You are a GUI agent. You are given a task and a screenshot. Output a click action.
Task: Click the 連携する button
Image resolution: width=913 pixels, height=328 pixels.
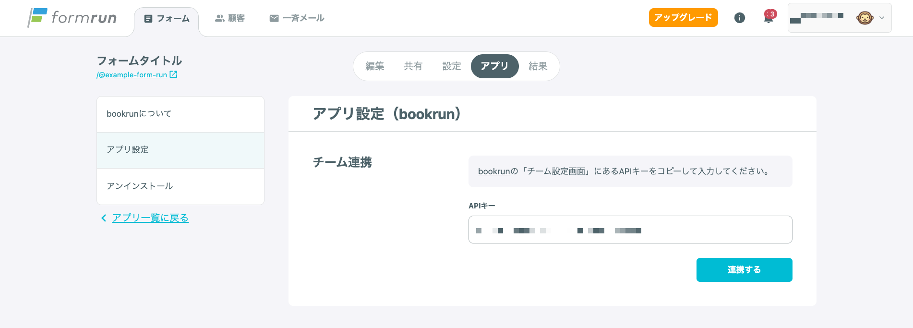[x=745, y=270]
